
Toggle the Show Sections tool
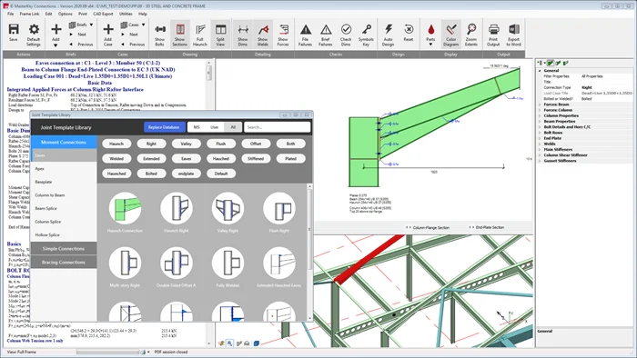[180, 34]
